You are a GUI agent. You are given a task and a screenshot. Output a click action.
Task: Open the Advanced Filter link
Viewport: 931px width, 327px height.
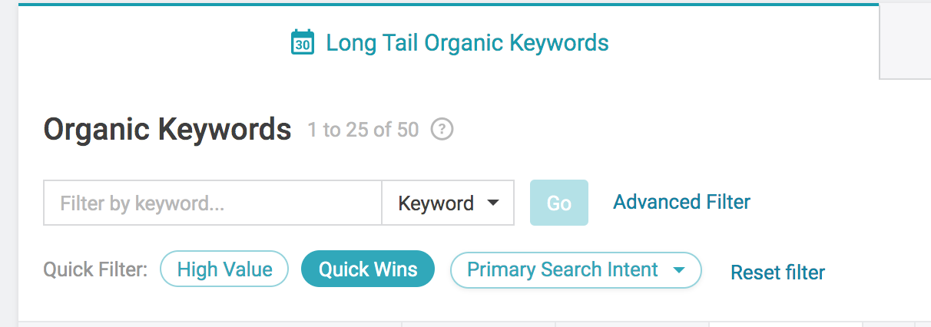pos(681,202)
